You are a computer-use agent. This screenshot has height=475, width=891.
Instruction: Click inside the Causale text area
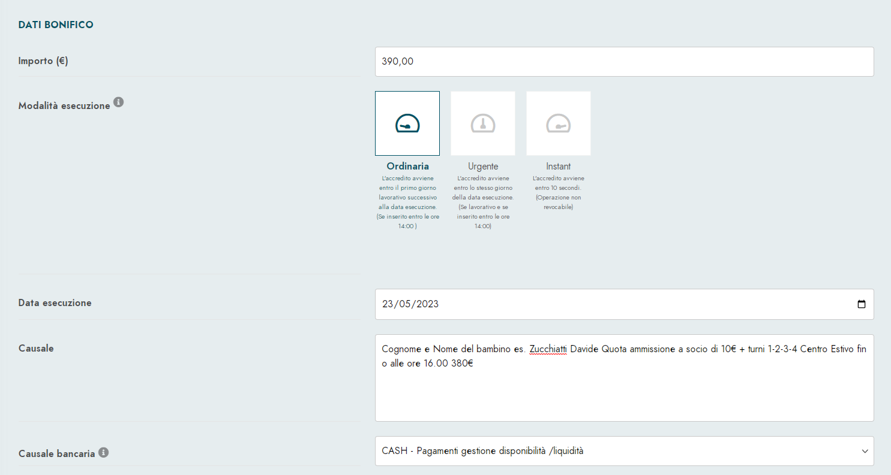pyautogui.click(x=624, y=378)
